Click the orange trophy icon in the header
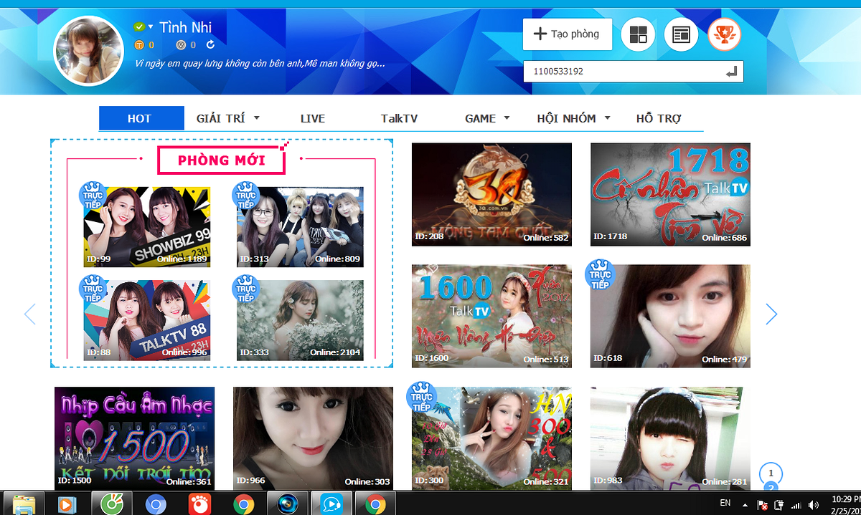This screenshot has width=861, height=515. pos(724,34)
